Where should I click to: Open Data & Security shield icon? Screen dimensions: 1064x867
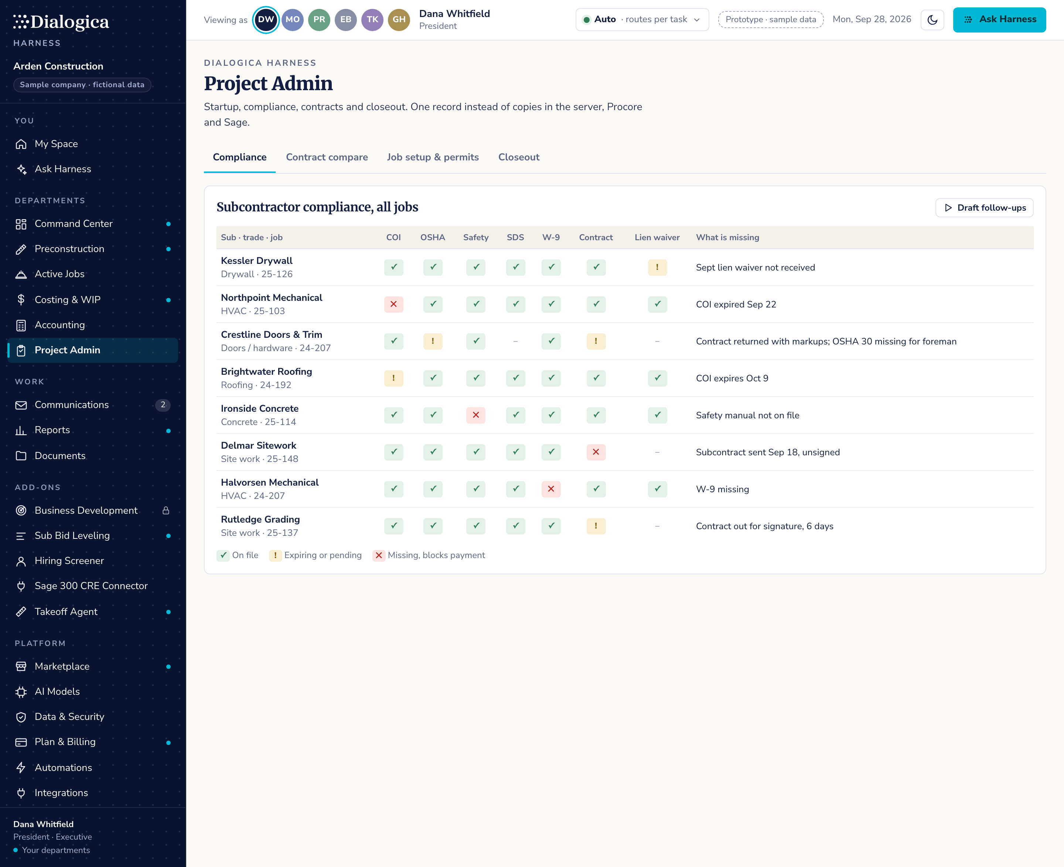pos(21,717)
